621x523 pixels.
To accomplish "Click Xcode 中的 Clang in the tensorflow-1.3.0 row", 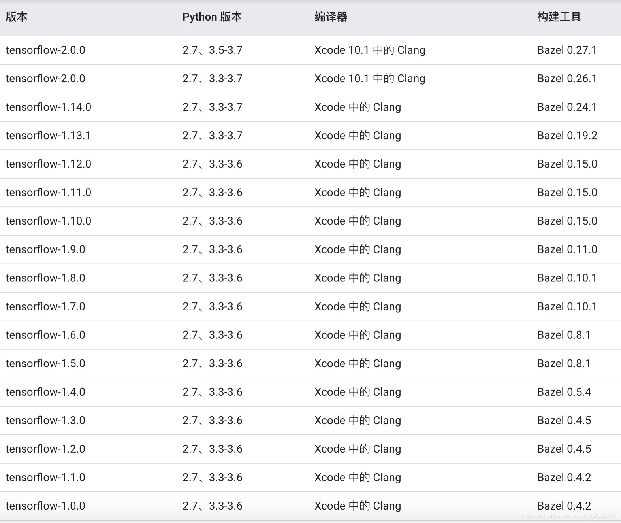I will click(x=358, y=420).
